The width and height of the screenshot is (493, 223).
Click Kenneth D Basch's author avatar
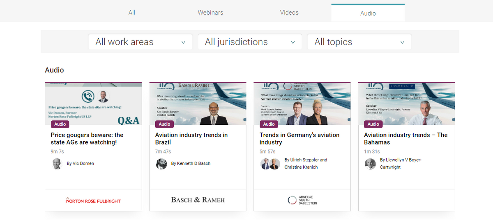click(161, 164)
